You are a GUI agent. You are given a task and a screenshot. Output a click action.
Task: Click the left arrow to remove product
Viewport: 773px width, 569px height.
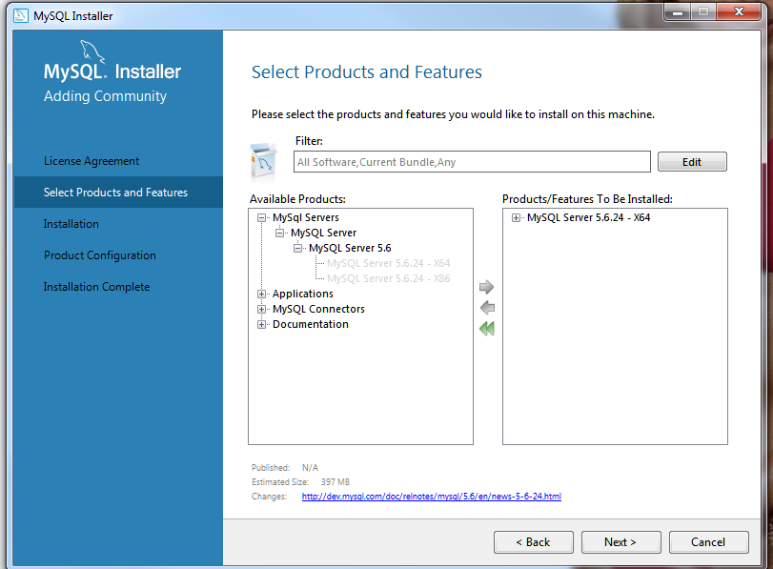[x=487, y=308]
